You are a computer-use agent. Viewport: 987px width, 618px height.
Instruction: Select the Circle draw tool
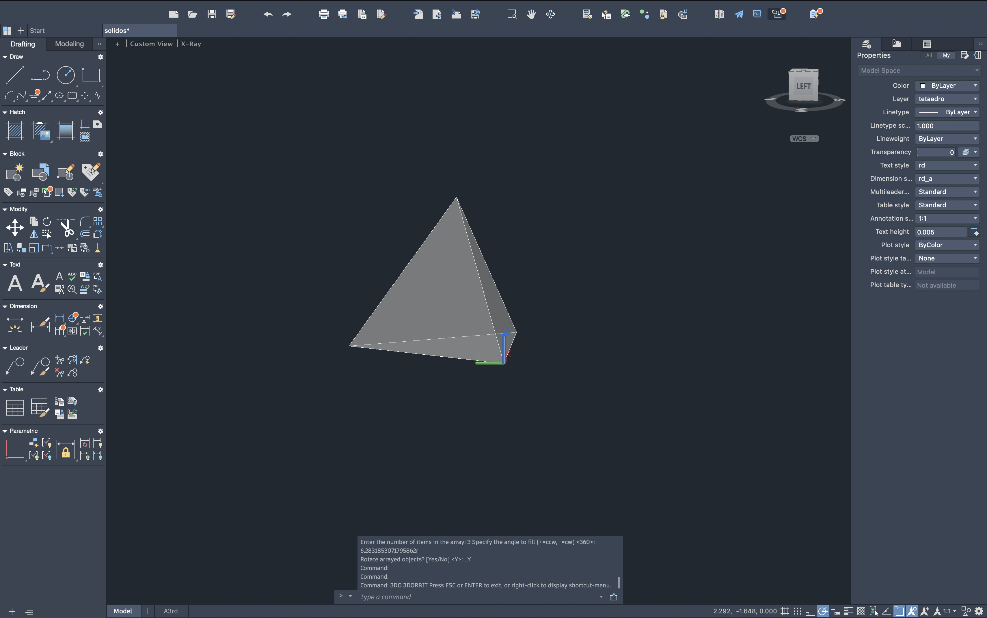65,75
